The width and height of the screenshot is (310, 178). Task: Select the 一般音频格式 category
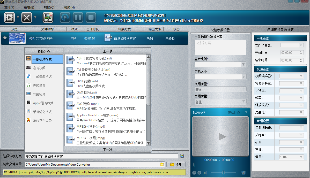[x=42, y=77]
